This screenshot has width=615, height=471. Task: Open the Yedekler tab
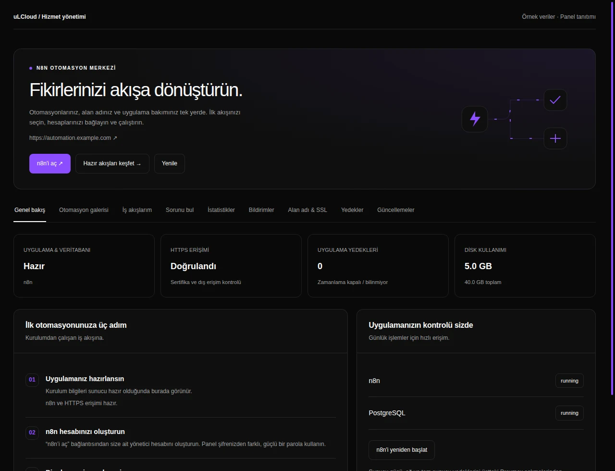[x=352, y=210]
